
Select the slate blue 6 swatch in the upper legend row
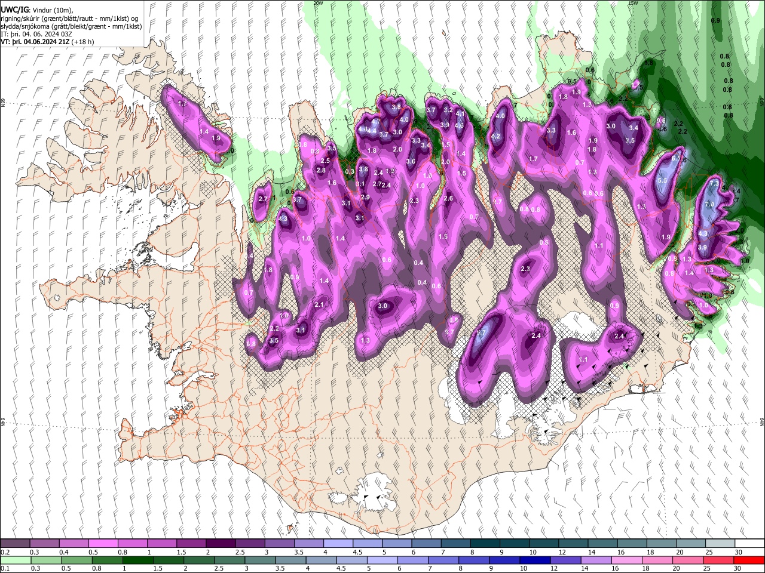pos(427,544)
